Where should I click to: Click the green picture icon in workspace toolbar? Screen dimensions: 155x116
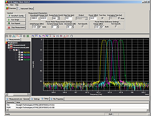pyautogui.click(x=28, y=36)
